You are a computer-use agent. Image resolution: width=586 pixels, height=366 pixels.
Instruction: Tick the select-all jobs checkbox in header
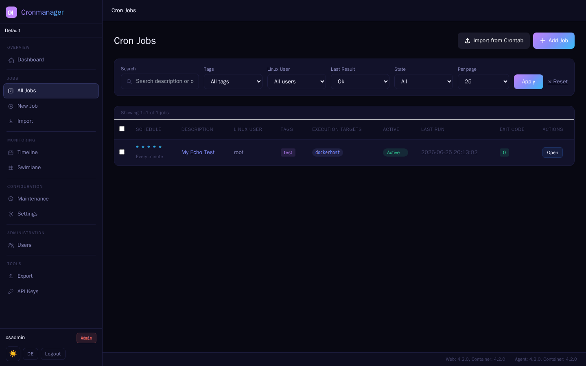[122, 129]
